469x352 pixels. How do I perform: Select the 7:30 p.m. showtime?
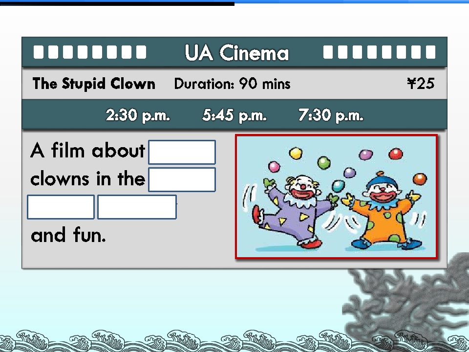tap(331, 115)
